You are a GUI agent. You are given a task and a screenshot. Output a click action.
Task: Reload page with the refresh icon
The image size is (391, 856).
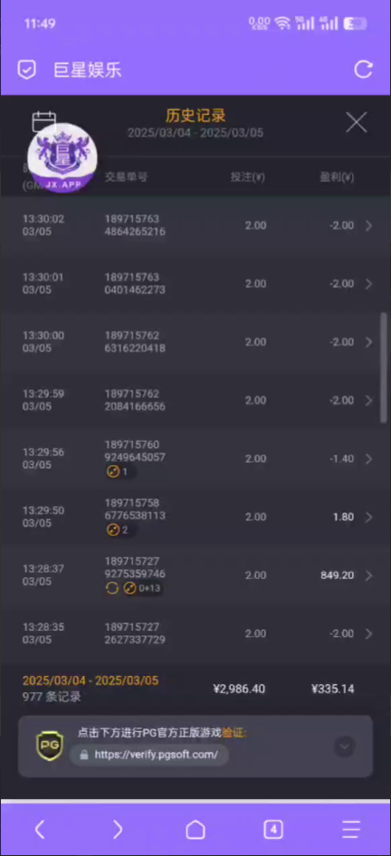363,70
